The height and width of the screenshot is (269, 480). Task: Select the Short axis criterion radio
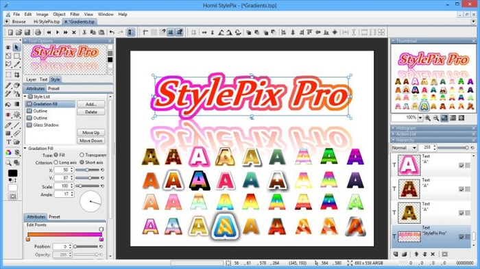(82, 162)
